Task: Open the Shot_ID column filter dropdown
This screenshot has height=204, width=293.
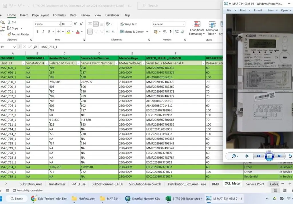Action: click(x=23, y=63)
